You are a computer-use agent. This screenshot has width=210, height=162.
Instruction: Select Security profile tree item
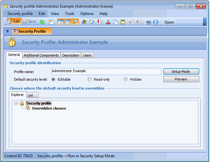[x=39, y=103]
